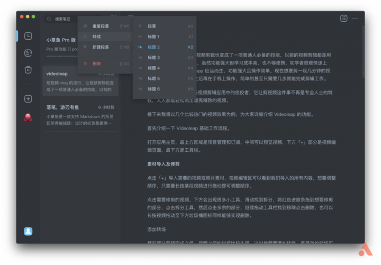Click the 添加转场 line in editor
This screenshot has width=381, height=265.
[156, 230]
